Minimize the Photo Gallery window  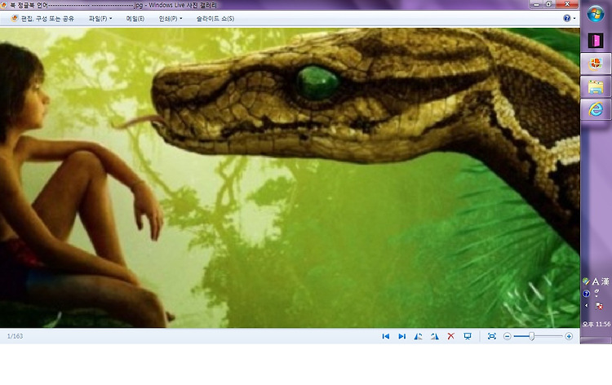536,4
